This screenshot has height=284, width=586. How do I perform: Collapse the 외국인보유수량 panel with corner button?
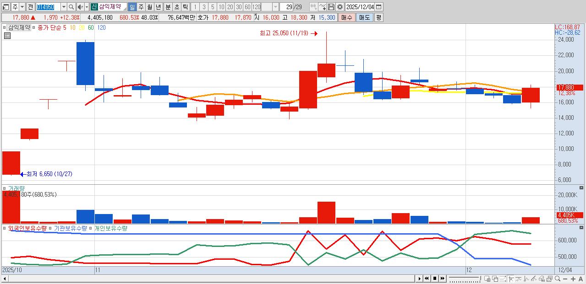[581, 227]
